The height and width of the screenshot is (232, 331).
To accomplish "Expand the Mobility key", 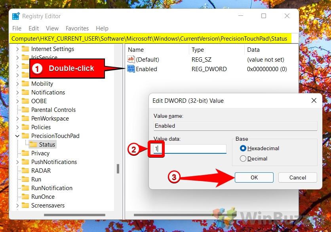I will coord(17,84).
